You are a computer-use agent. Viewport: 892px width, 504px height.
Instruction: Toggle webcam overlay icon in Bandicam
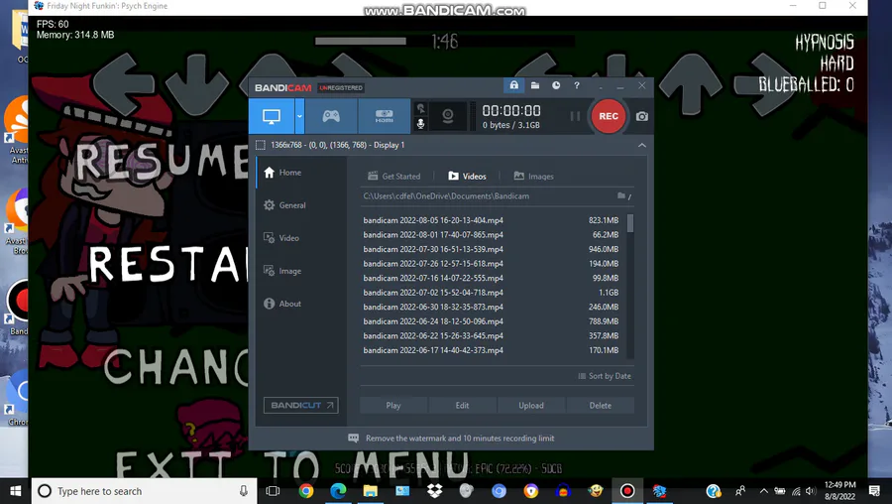tap(448, 116)
